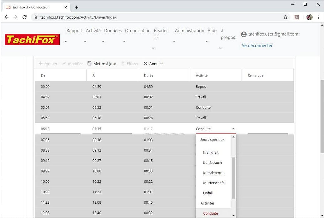Image resolution: width=325 pixels, height=218 pixels.
Task: Open the Chrome profile avatar
Action: point(309,17)
